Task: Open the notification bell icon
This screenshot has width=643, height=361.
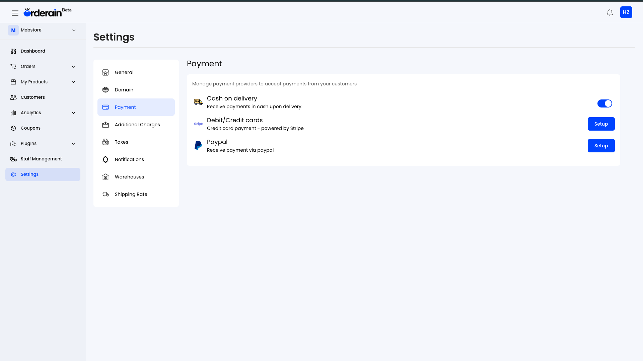Action: coord(610,12)
